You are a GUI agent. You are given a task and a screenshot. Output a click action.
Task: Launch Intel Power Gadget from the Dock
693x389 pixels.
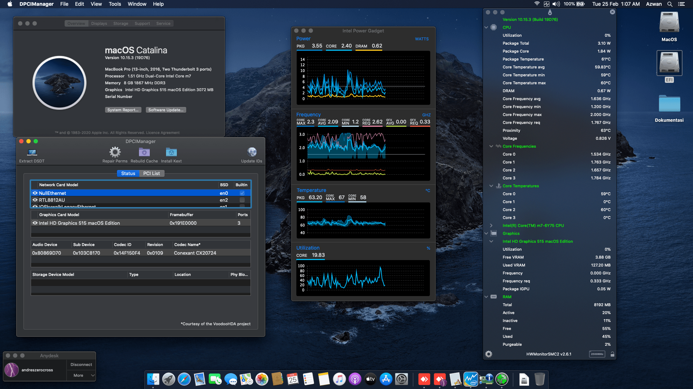click(x=471, y=379)
